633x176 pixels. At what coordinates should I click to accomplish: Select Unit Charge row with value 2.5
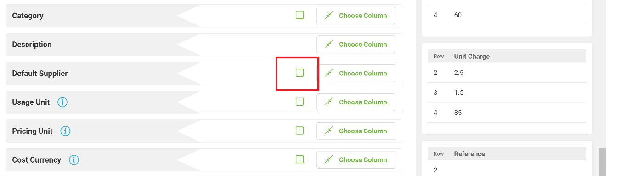507,73
